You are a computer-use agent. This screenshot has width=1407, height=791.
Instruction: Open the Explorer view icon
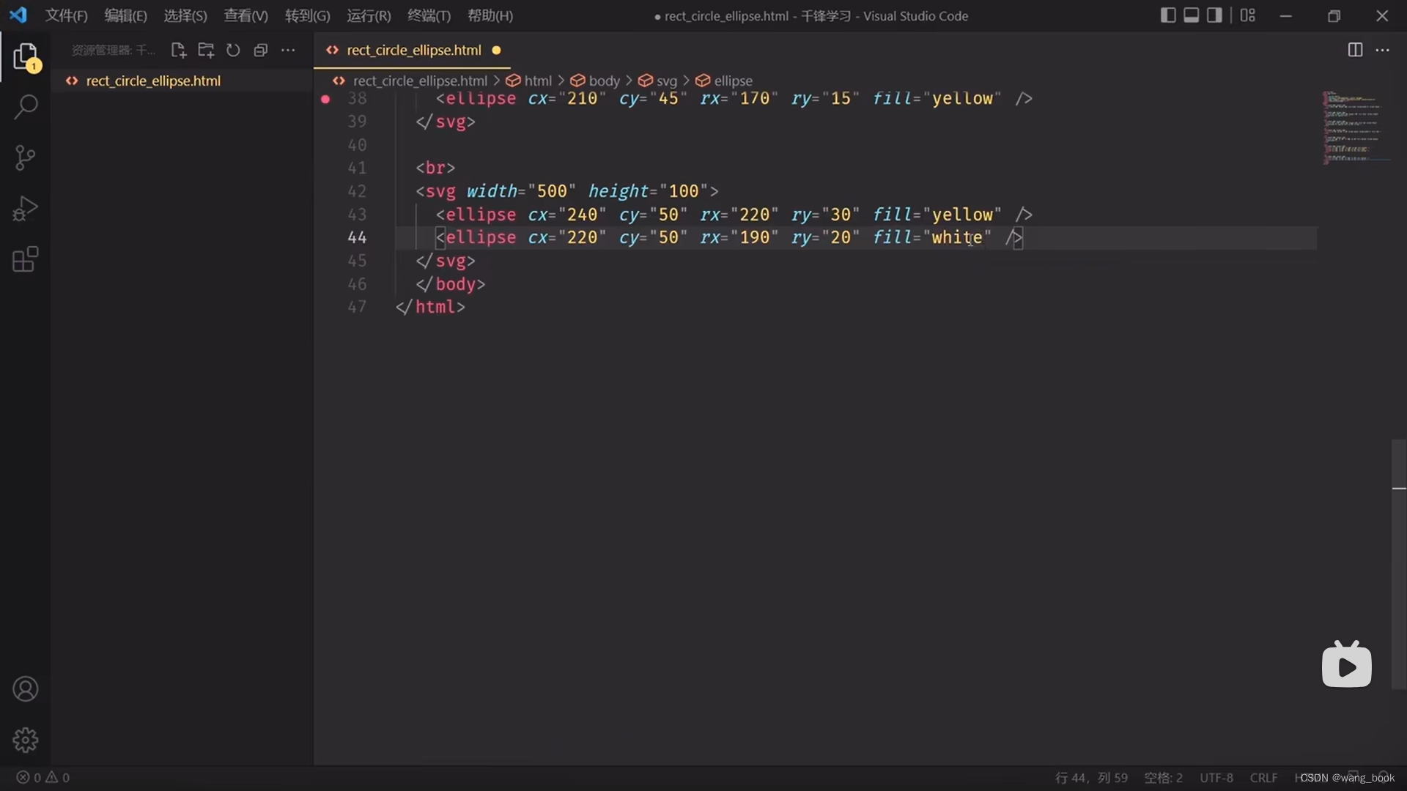(26, 56)
